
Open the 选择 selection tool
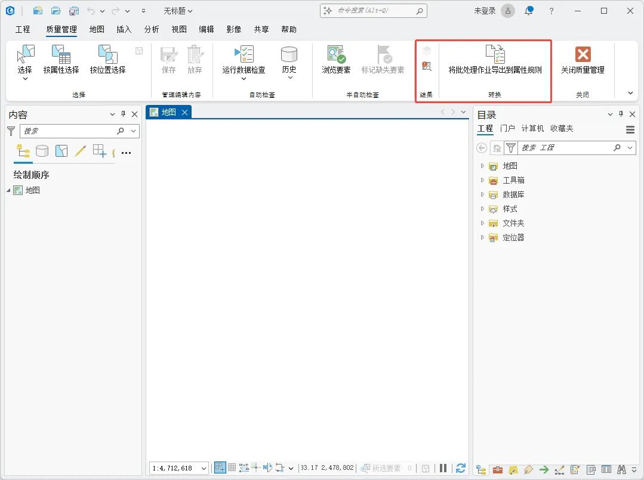25,63
